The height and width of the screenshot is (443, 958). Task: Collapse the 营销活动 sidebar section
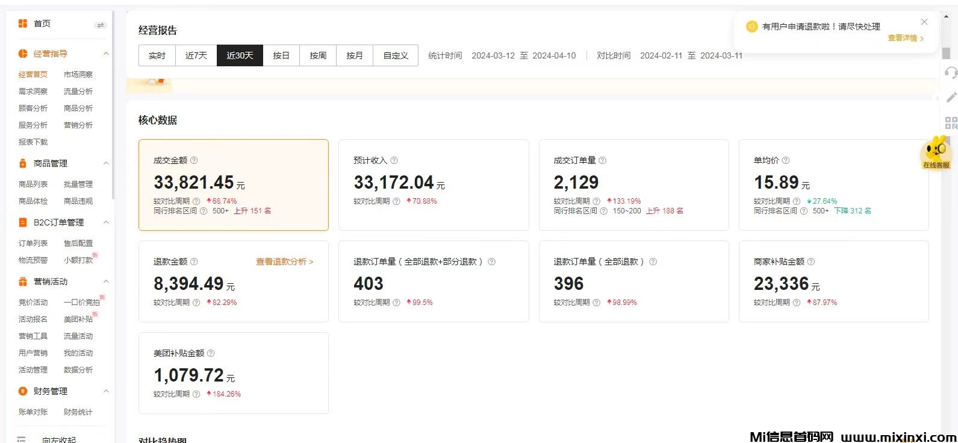click(106, 281)
